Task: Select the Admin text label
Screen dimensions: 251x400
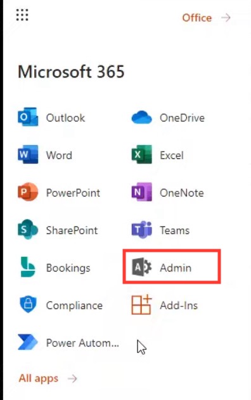Action: 176,268
